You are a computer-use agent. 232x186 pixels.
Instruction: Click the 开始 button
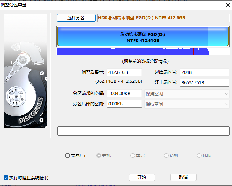tap(142, 177)
